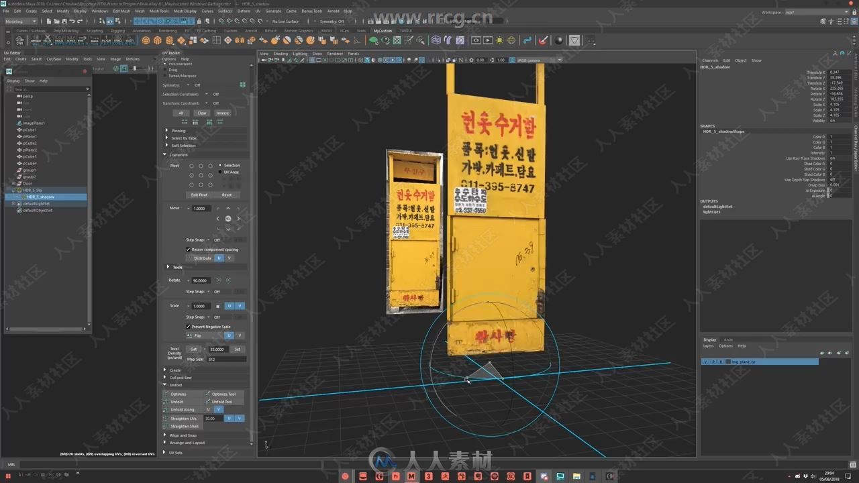Click the clockwise rotate icon
This screenshot has height=483, width=859.
click(228, 280)
